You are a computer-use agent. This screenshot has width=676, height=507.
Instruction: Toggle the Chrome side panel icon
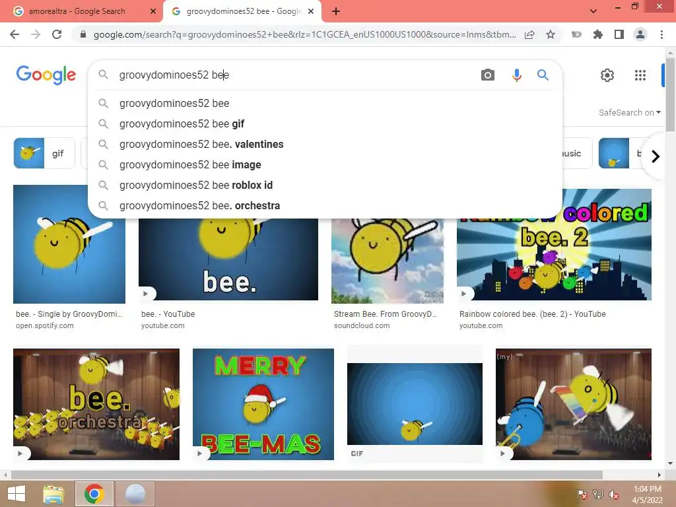pyautogui.click(x=619, y=34)
